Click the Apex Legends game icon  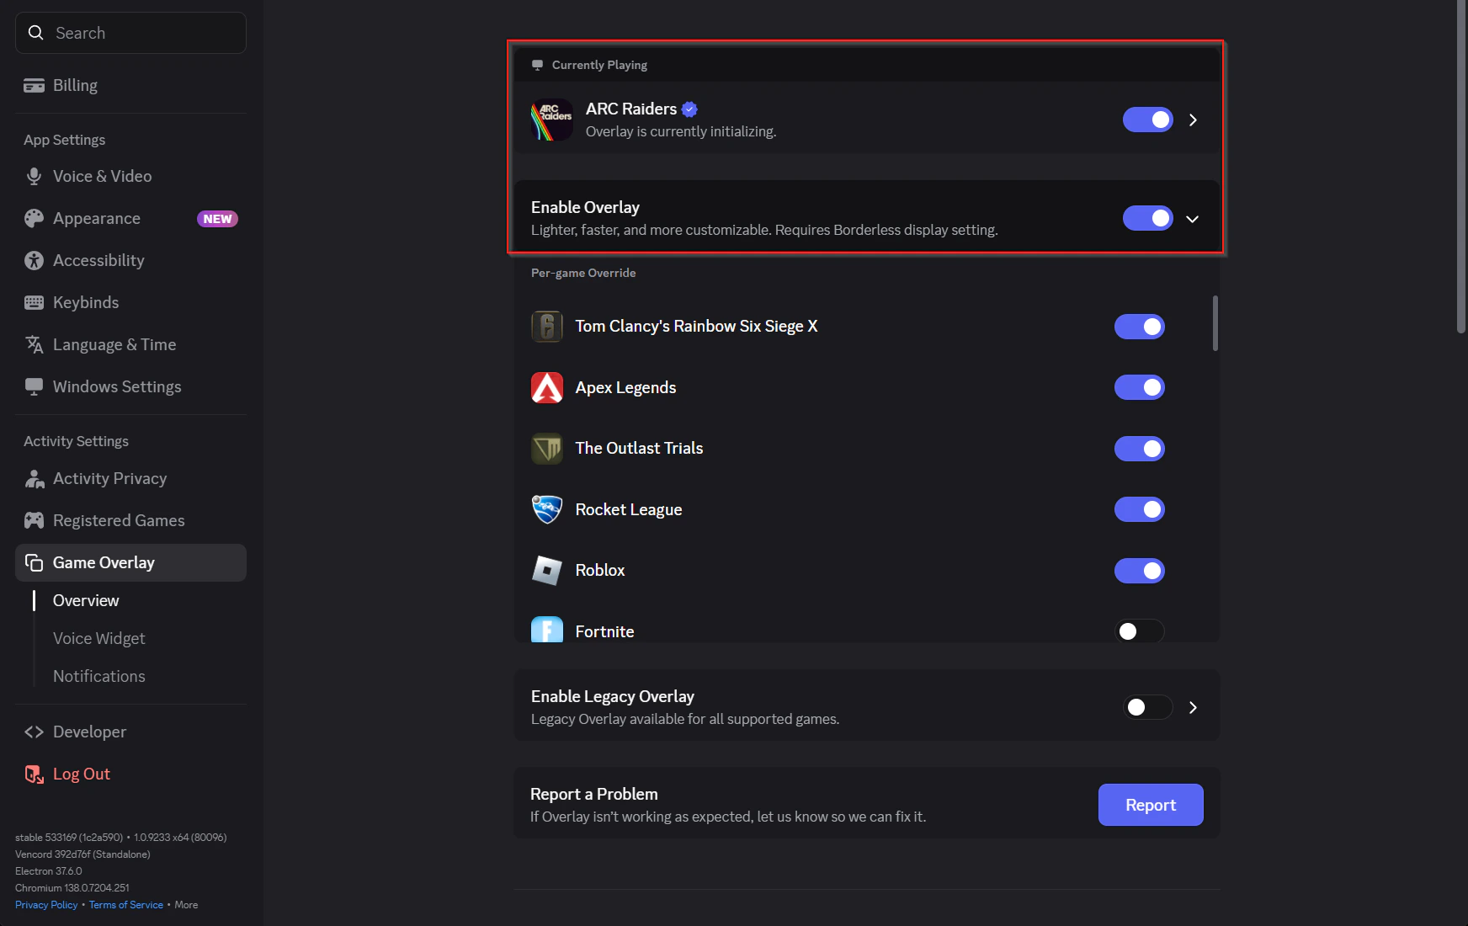[x=547, y=387]
